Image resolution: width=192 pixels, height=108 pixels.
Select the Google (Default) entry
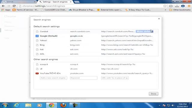pos(96,36)
